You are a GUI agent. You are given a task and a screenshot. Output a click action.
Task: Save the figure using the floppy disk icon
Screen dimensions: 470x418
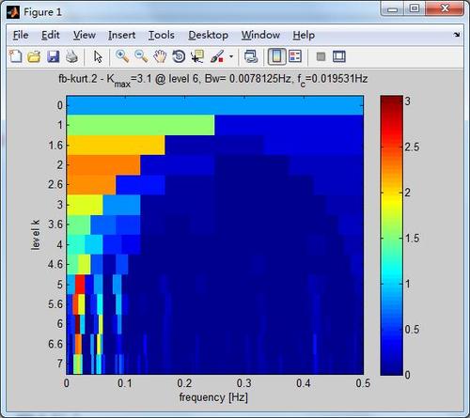54,56
